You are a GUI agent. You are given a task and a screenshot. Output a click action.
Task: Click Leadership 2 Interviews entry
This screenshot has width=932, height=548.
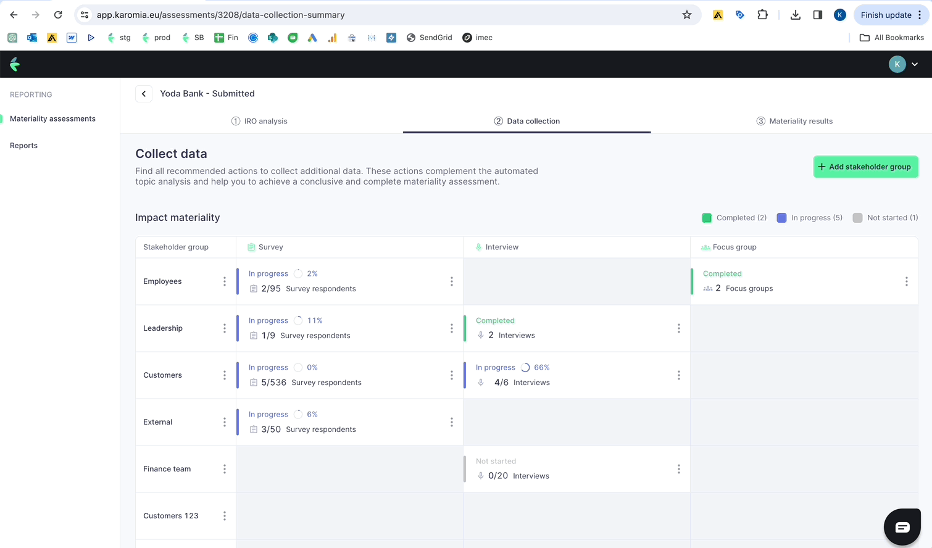pyautogui.click(x=506, y=335)
